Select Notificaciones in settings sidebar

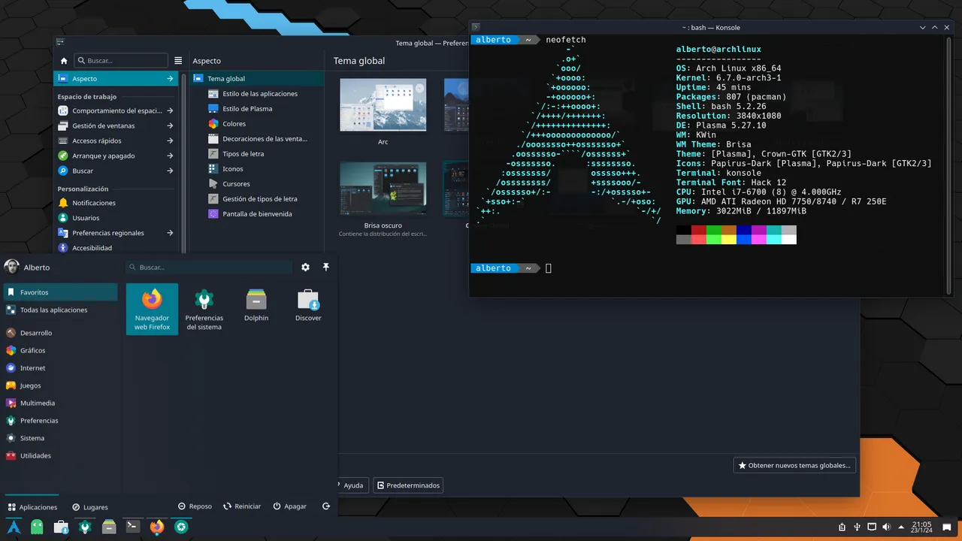tap(116, 203)
